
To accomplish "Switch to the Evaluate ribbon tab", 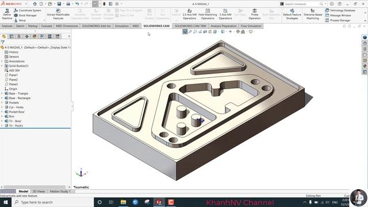I will 47,26.
